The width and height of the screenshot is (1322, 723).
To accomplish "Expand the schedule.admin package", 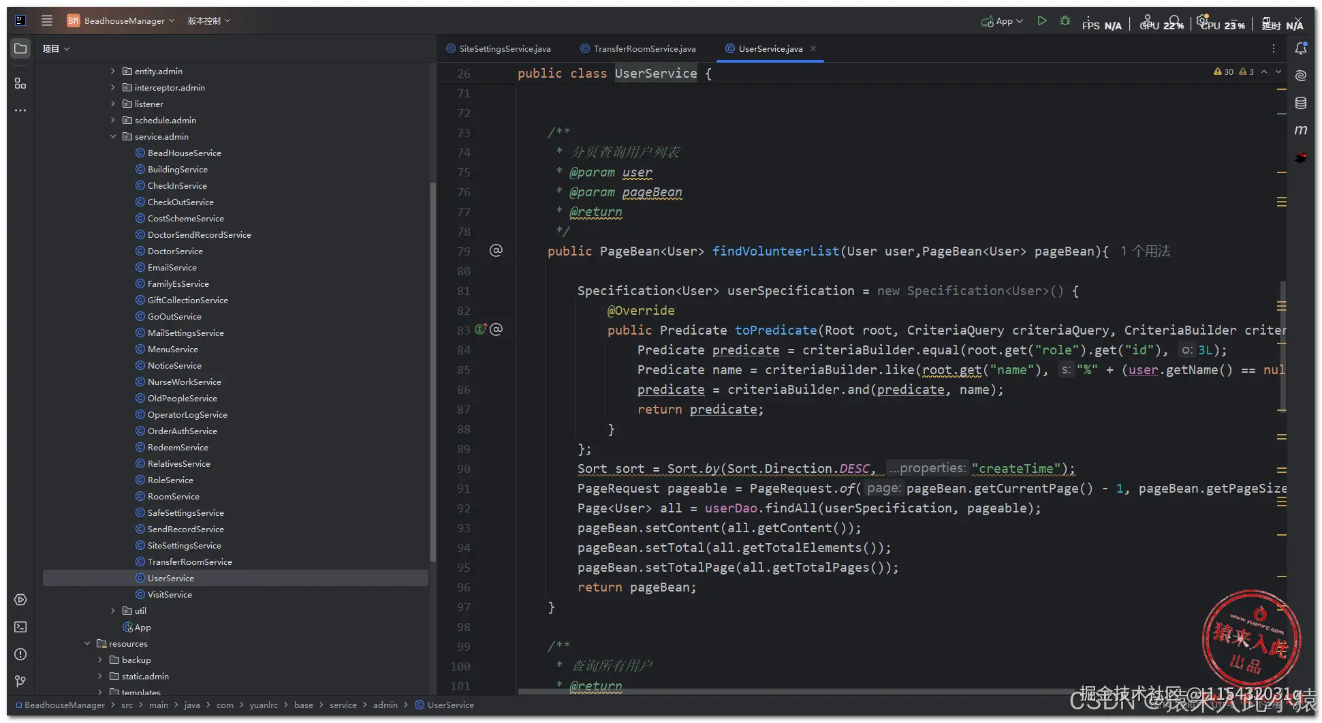I will [113, 120].
